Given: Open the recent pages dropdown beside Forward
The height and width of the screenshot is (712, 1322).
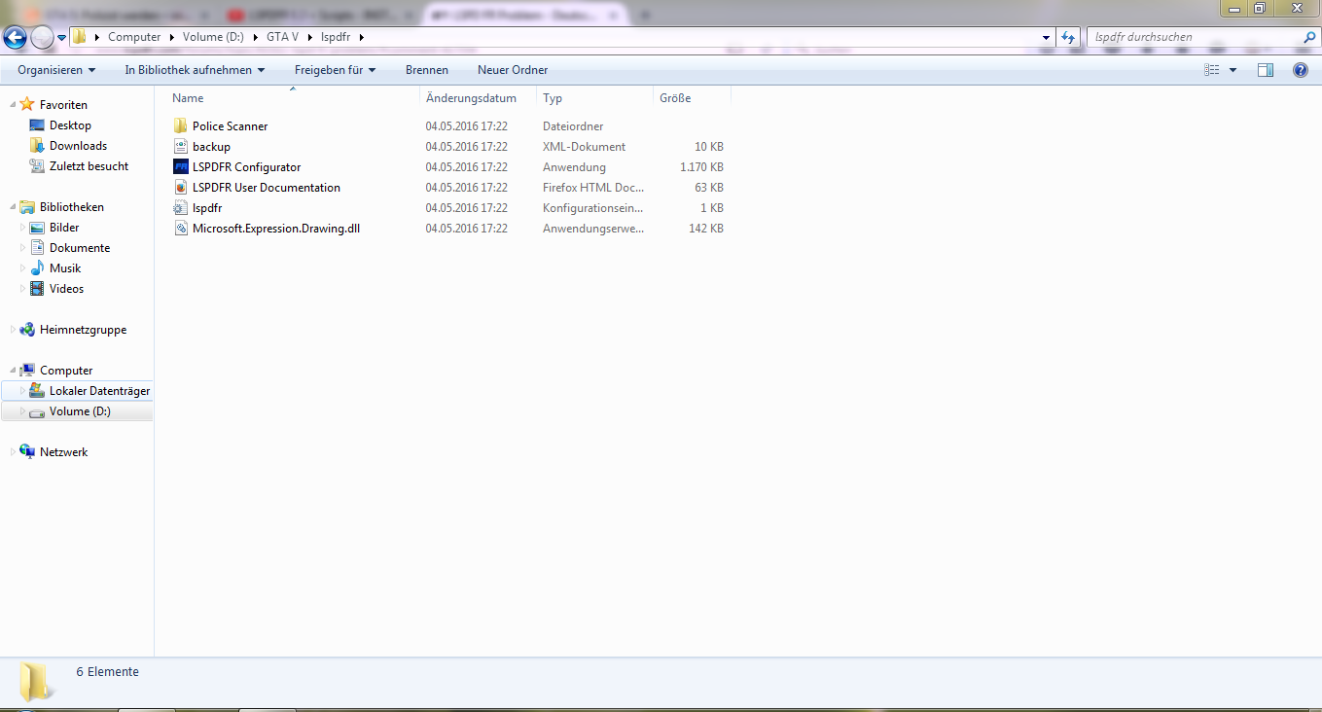Looking at the screenshot, I should click(x=62, y=38).
